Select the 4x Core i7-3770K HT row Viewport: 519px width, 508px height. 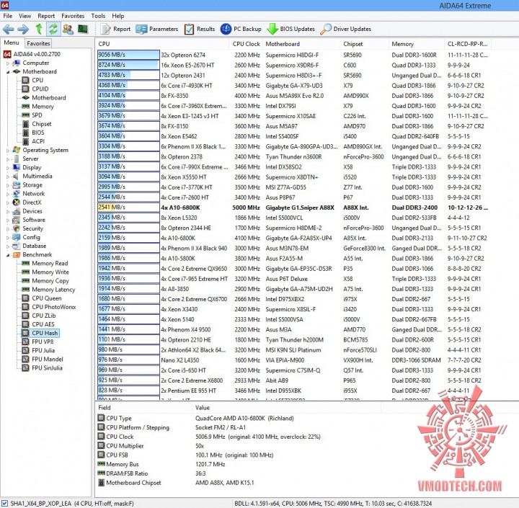pos(293,187)
